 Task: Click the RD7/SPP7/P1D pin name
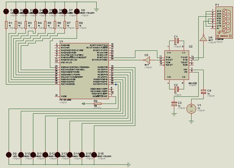(100, 84)
